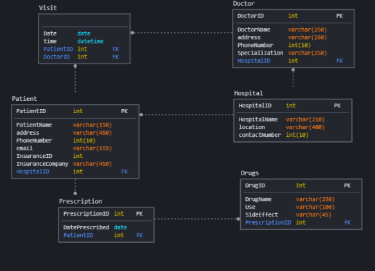Click the Use field in Drugs table
Viewport: 375px width, 271px height.
pos(250,207)
